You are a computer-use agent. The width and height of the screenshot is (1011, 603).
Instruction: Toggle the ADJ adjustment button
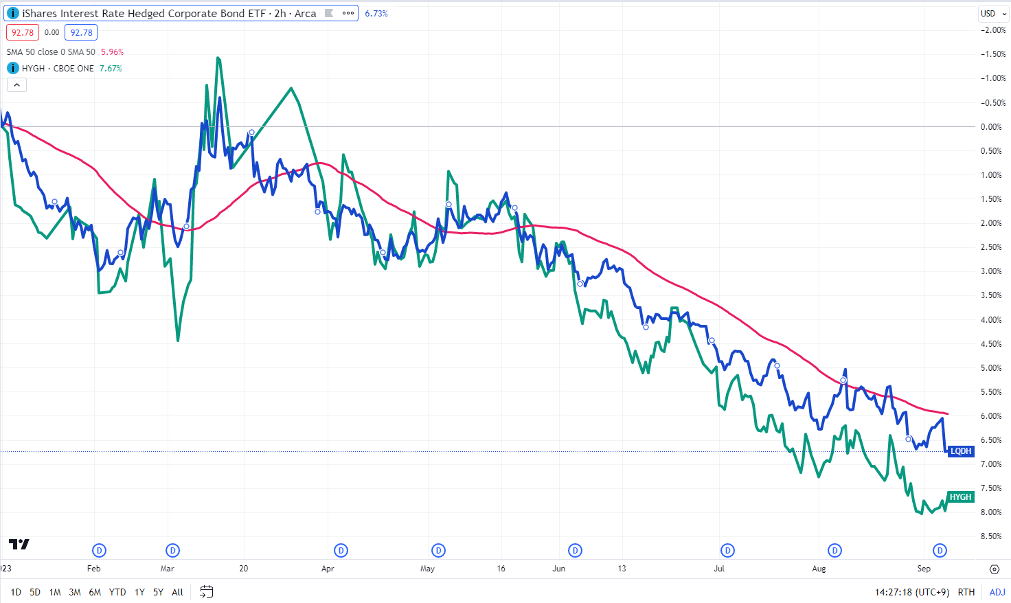click(997, 592)
